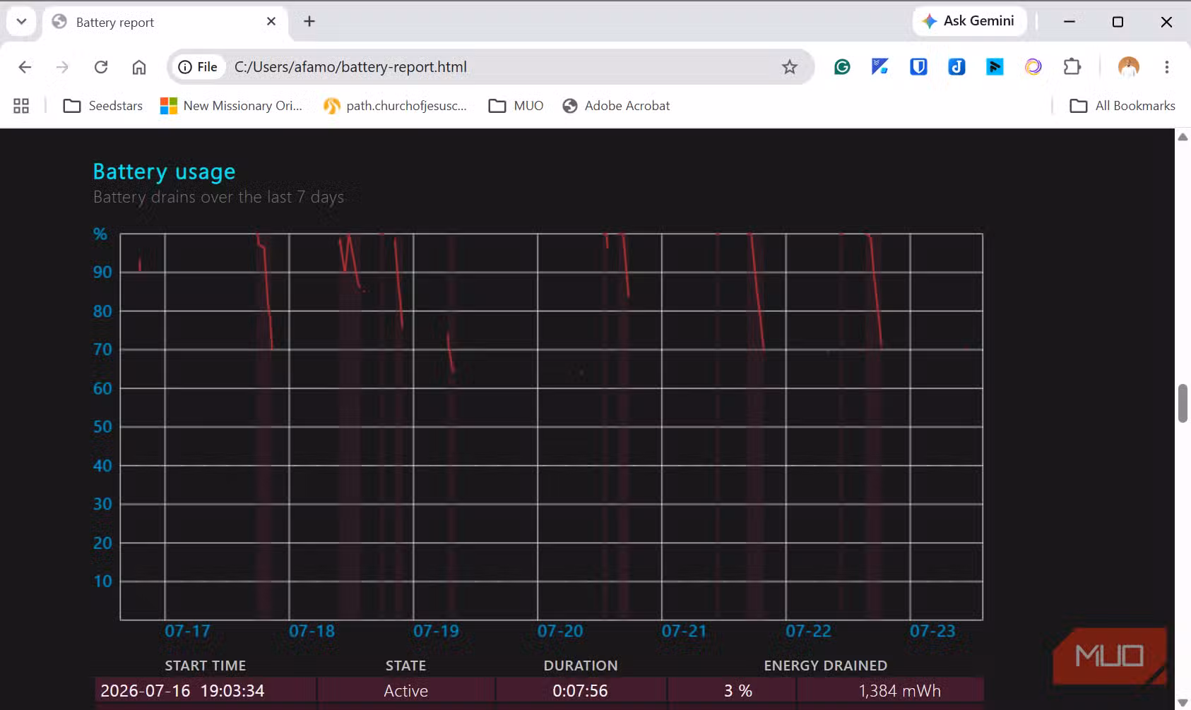Select the Battery report tab

click(165, 22)
